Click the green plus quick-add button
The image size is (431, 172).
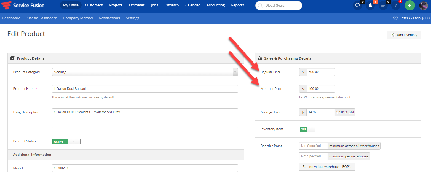click(x=409, y=5)
